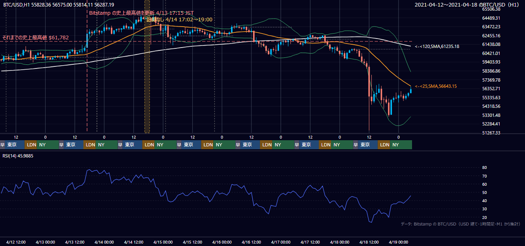525x246 pixels.
Task: Click the 25 SMA 56643.15 label
Action: tap(436, 86)
